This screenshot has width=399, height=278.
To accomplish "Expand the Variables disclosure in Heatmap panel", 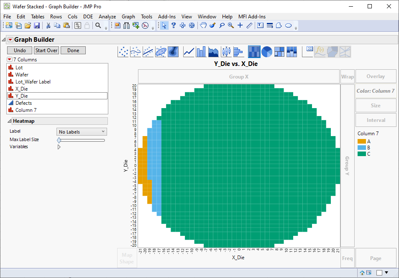I will point(59,147).
